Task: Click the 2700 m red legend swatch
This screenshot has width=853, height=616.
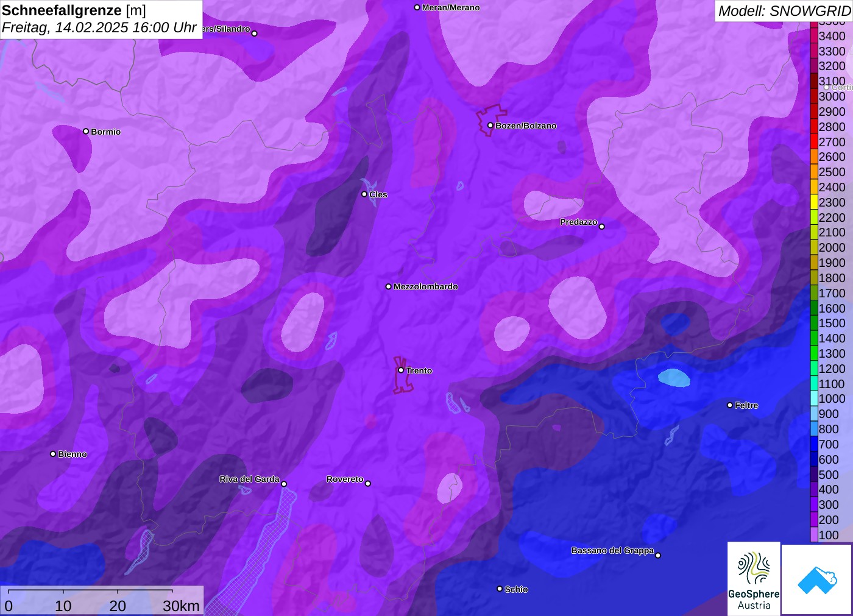Action: click(x=814, y=142)
